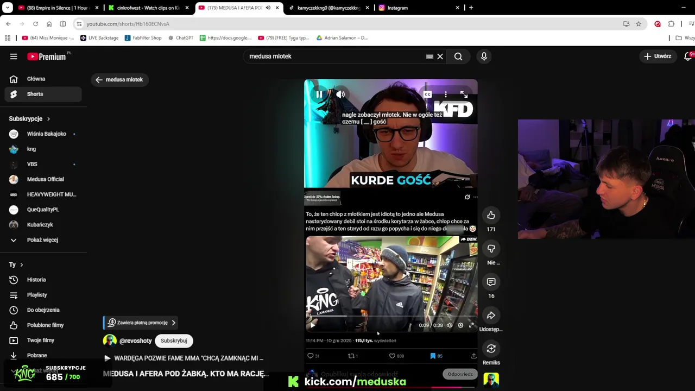The height and width of the screenshot is (391, 695).
Task: Toggle closed captions on the Short
Action: 427,94
